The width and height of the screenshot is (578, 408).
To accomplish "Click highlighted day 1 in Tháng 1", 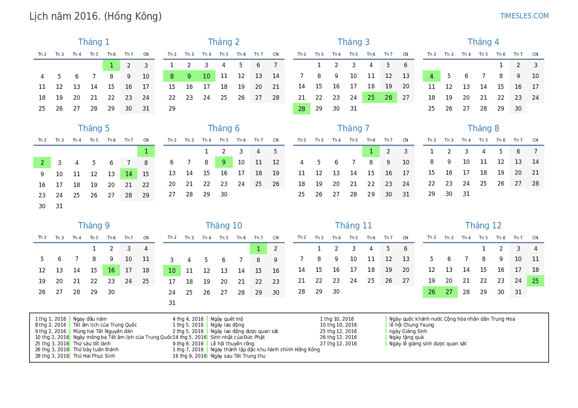I will [x=111, y=66].
